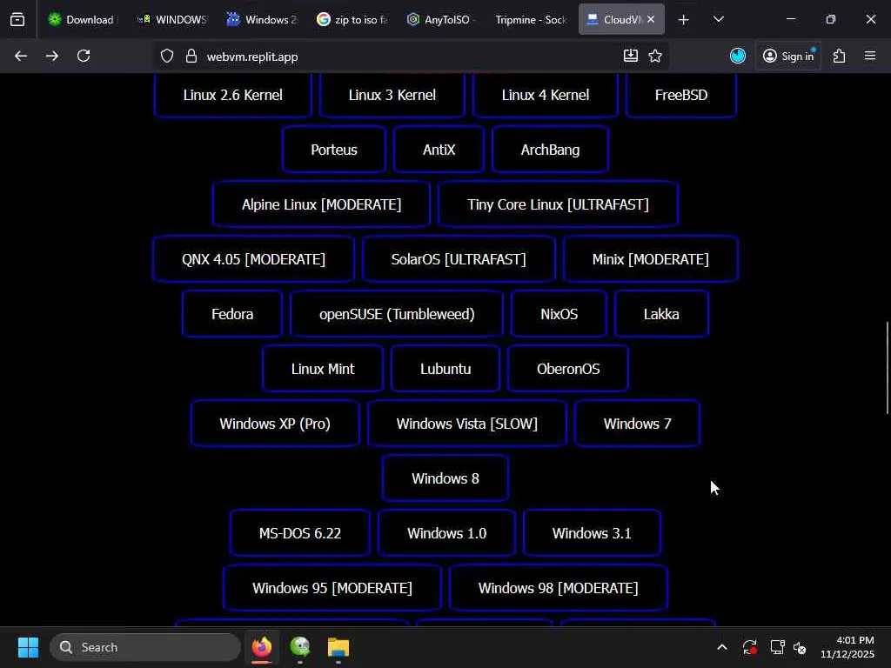
Task: Run Windows 3.1
Action: pos(592,533)
